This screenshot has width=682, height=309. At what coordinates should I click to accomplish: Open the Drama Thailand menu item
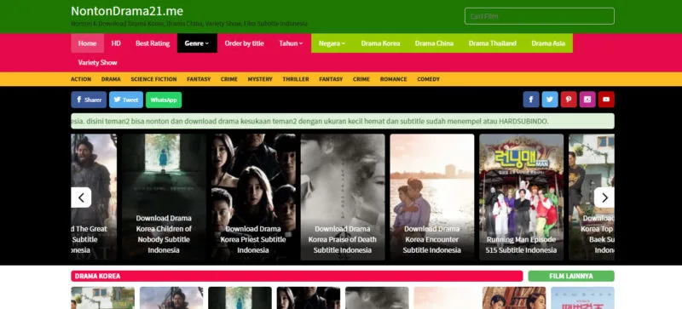tap(493, 43)
